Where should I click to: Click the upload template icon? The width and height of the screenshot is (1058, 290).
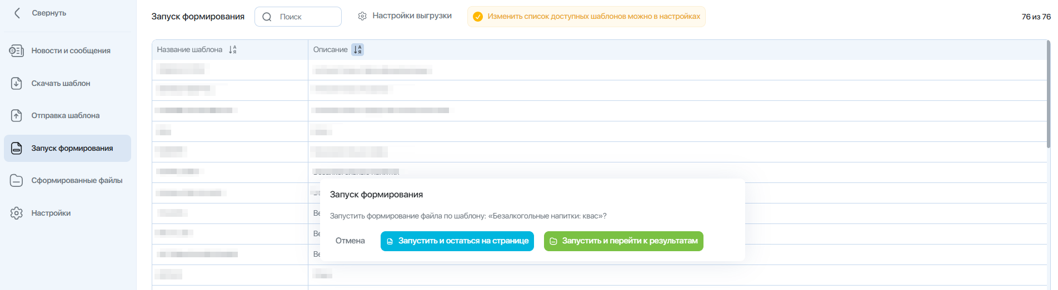[x=17, y=115]
